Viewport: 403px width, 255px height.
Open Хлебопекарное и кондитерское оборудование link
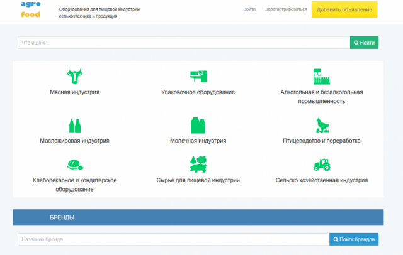74,185
